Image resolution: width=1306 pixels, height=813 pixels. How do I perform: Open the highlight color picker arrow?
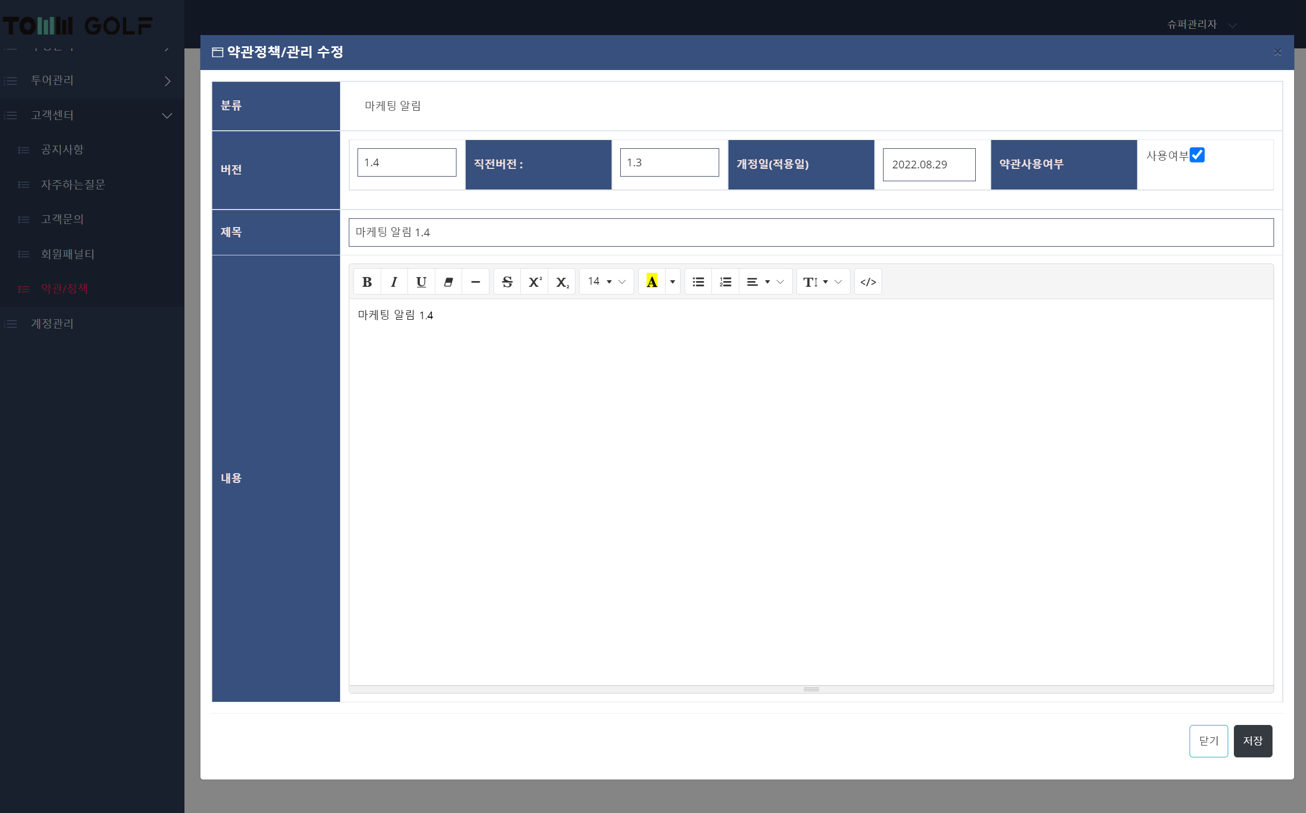point(672,282)
